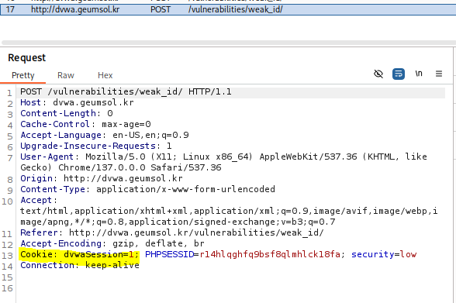Screen dimensions: 456x303
Task: Click the Host header name
Action: [30, 102]
